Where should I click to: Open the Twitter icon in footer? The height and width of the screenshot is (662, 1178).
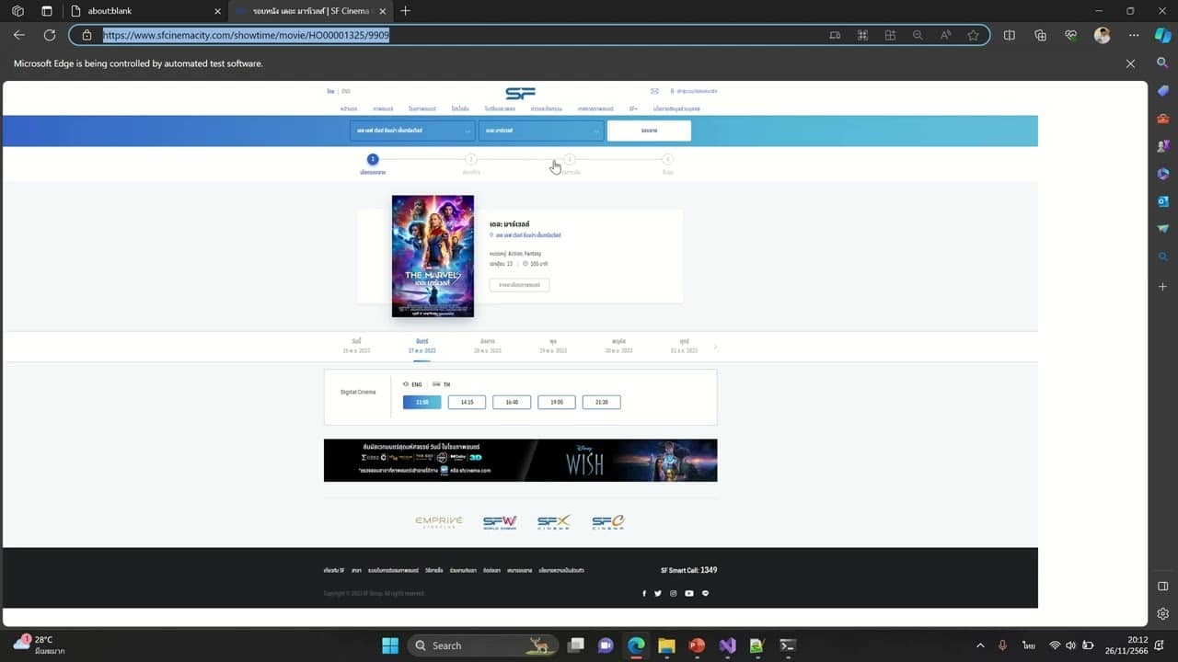click(658, 593)
